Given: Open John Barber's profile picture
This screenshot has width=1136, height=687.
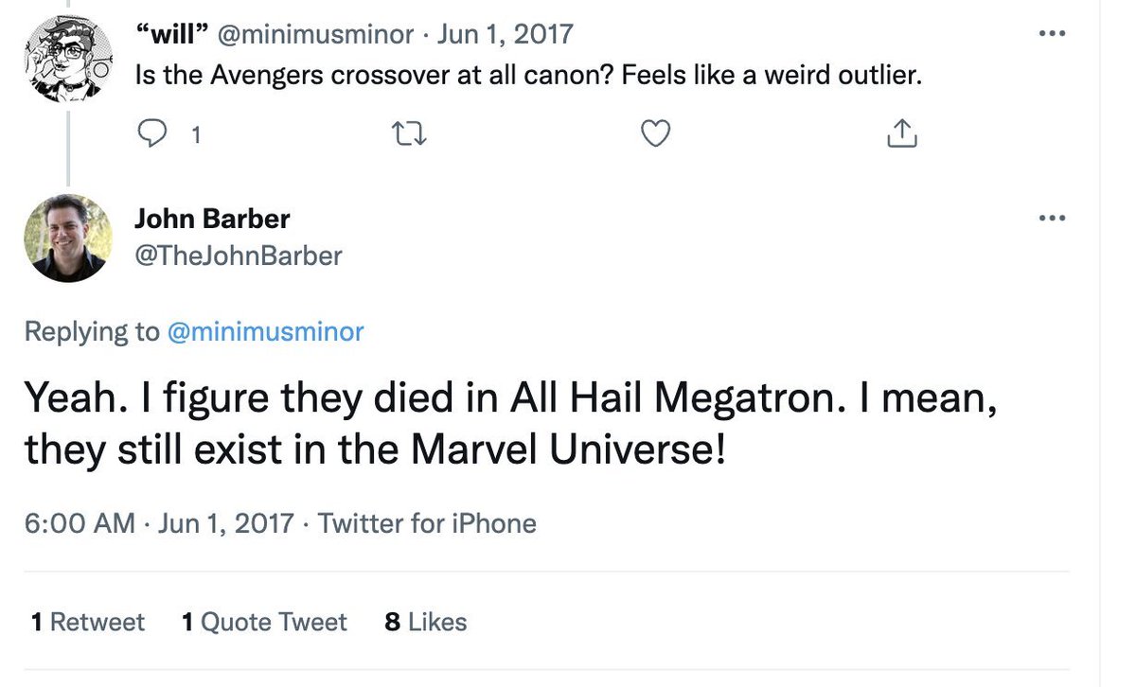Looking at the screenshot, I should point(66,238).
